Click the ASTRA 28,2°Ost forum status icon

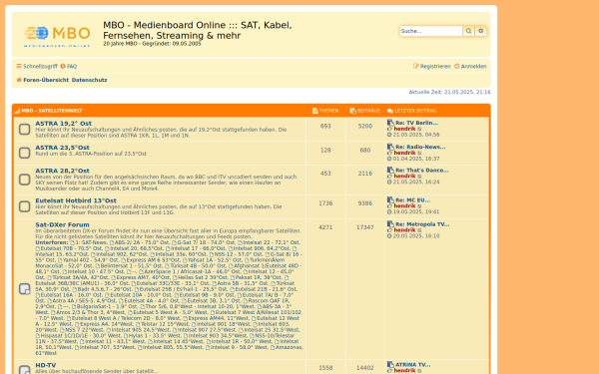(x=24, y=180)
